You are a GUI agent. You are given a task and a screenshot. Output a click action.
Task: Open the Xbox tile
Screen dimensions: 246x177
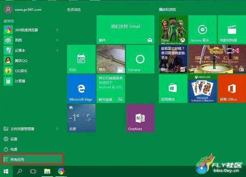[x=173, y=30]
